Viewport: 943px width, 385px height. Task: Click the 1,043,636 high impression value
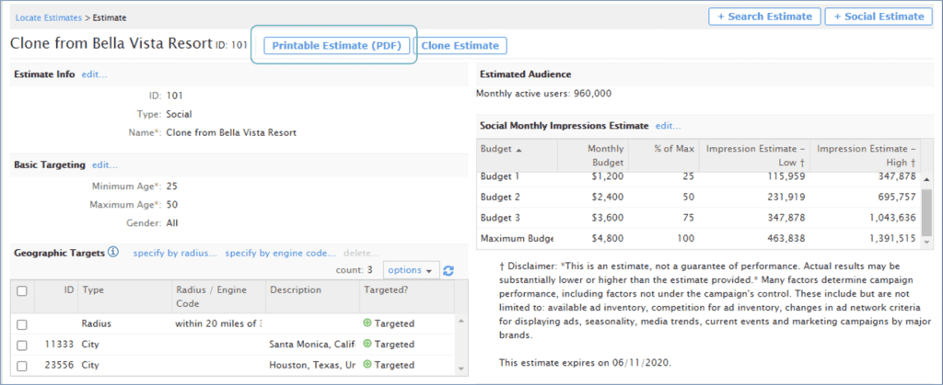891,218
